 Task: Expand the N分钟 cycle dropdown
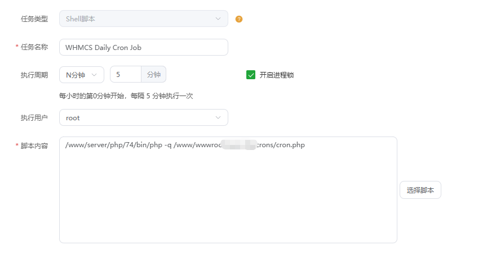[x=82, y=75]
